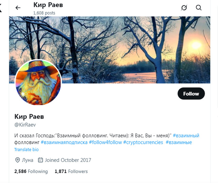Open the #взаимный hashtag
This screenshot has height=183, width=218.
click(186, 135)
